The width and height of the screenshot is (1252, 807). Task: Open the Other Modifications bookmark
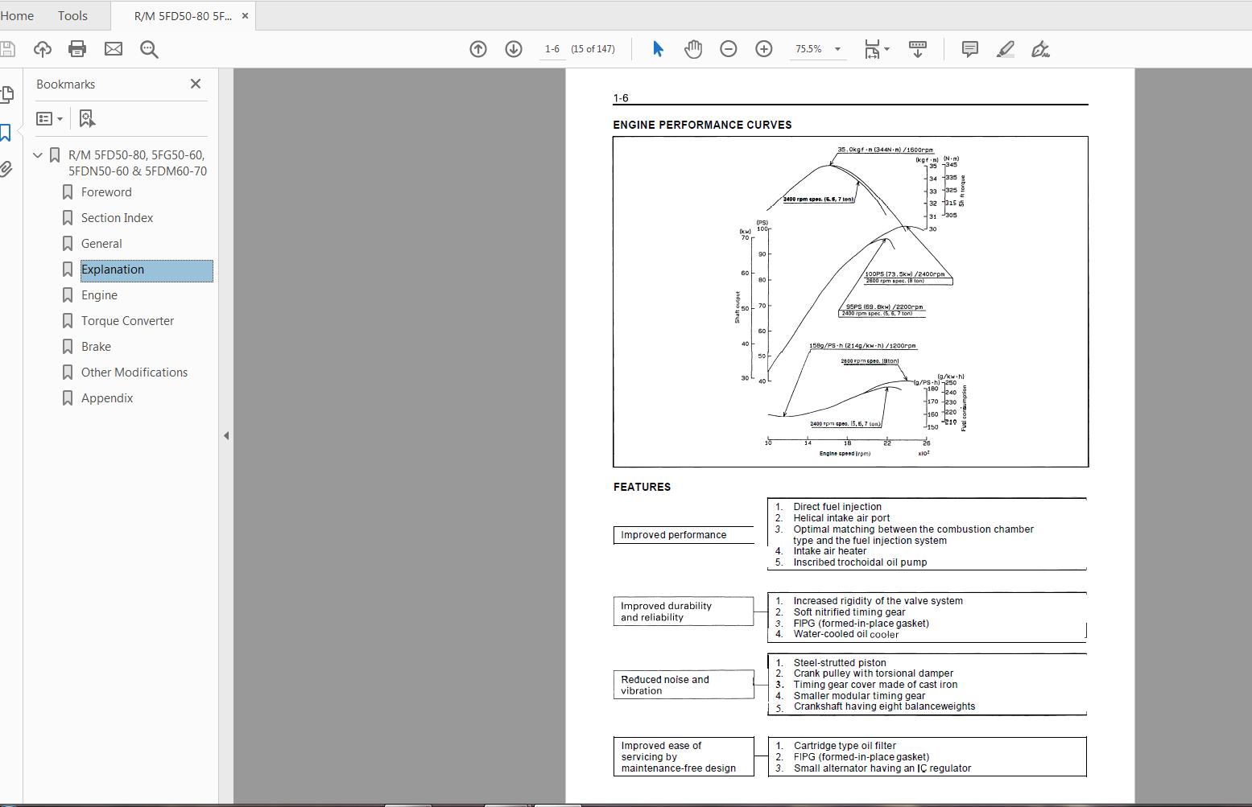pyautogui.click(x=134, y=373)
